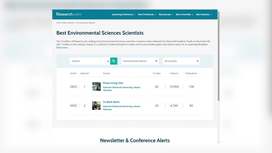Open the Best Journals menu
The image size is (272, 153).
(x=166, y=15)
